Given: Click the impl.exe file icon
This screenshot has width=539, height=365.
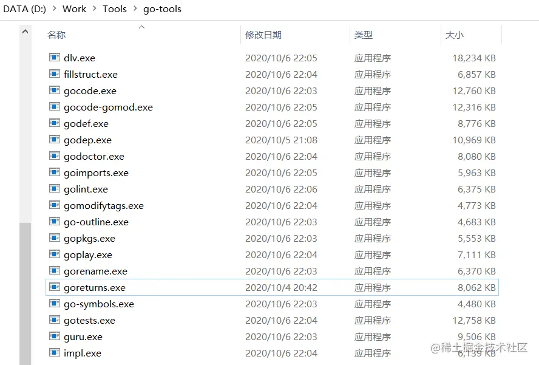Looking at the screenshot, I should pyautogui.click(x=54, y=353).
